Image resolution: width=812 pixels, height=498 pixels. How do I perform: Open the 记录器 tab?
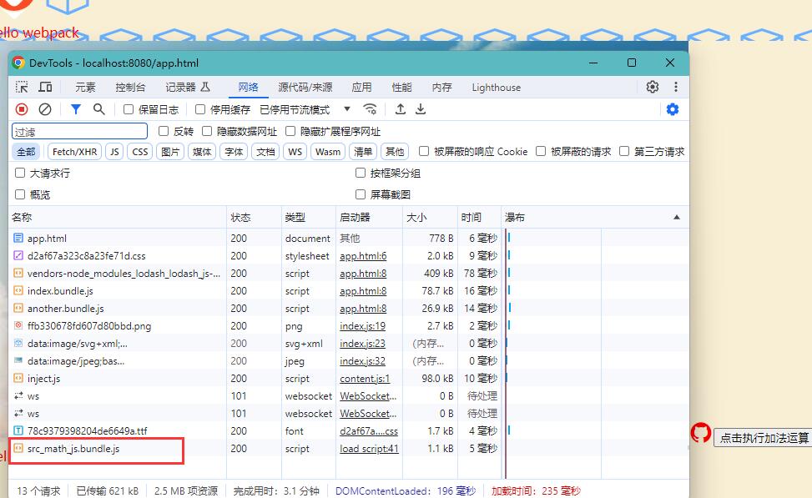pyautogui.click(x=188, y=88)
